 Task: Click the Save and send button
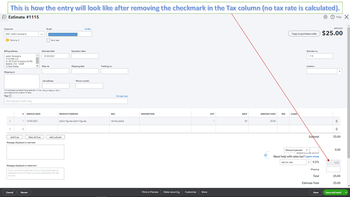[333, 192]
